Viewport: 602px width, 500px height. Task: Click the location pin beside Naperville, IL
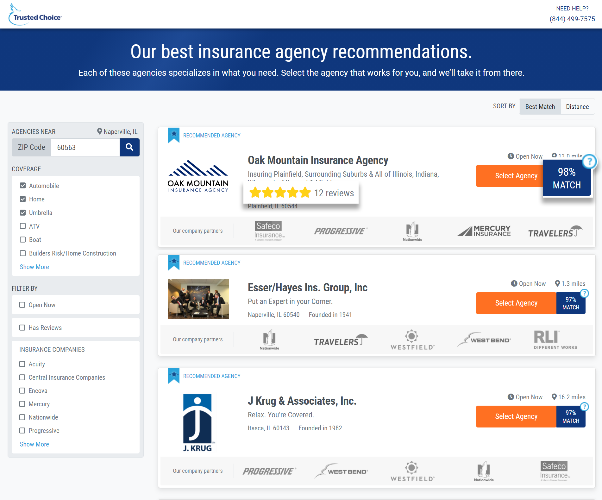99,131
